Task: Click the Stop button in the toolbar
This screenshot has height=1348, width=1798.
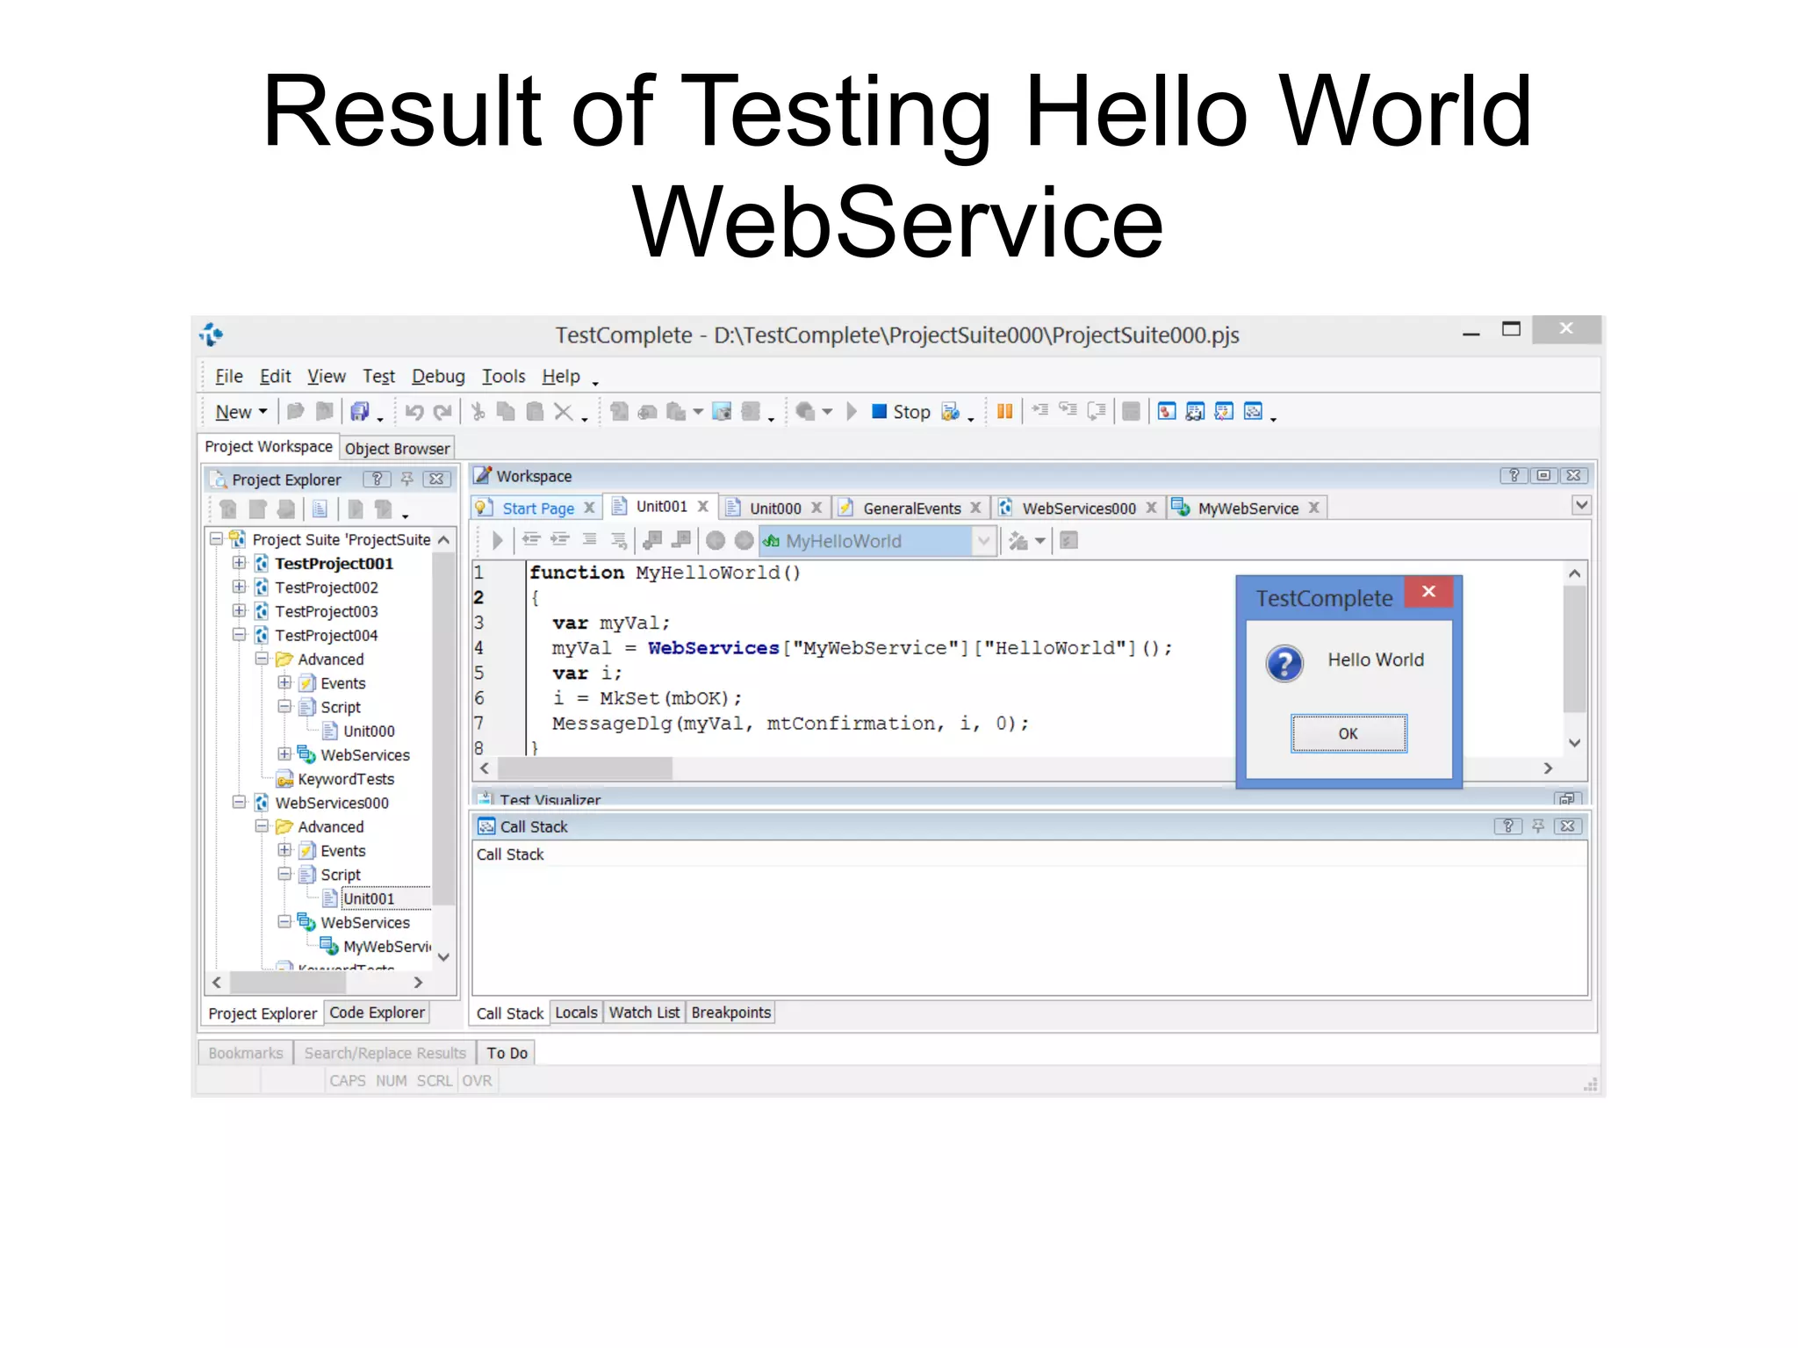Action: coord(902,412)
